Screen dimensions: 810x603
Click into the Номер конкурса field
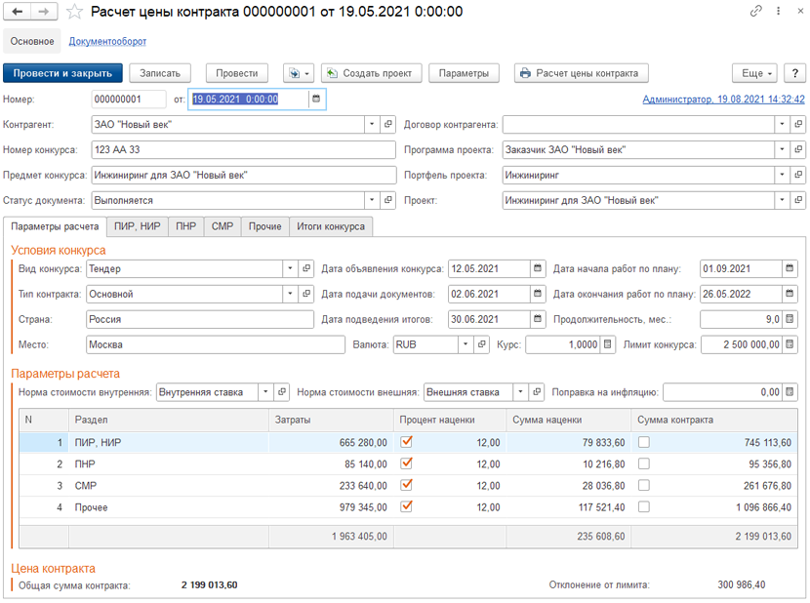243,149
